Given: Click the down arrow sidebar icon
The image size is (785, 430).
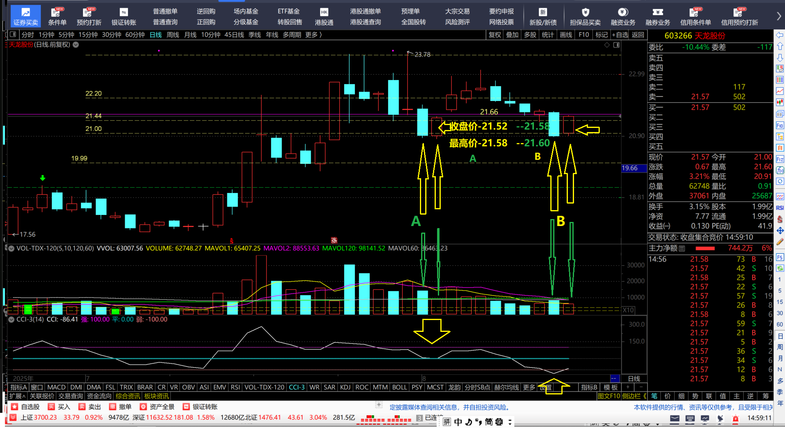Looking at the screenshot, I should tap(780, 58).
